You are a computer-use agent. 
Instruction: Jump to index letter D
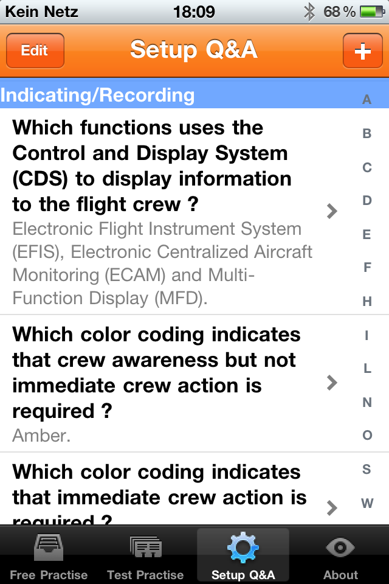(367, 200)
